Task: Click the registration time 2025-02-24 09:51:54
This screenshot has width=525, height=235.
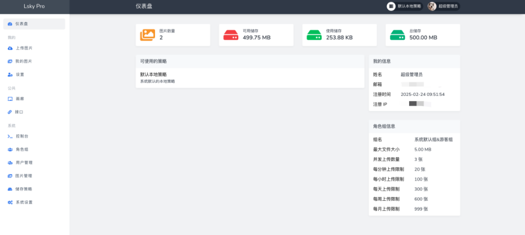Action: click(x=422, y=95)
